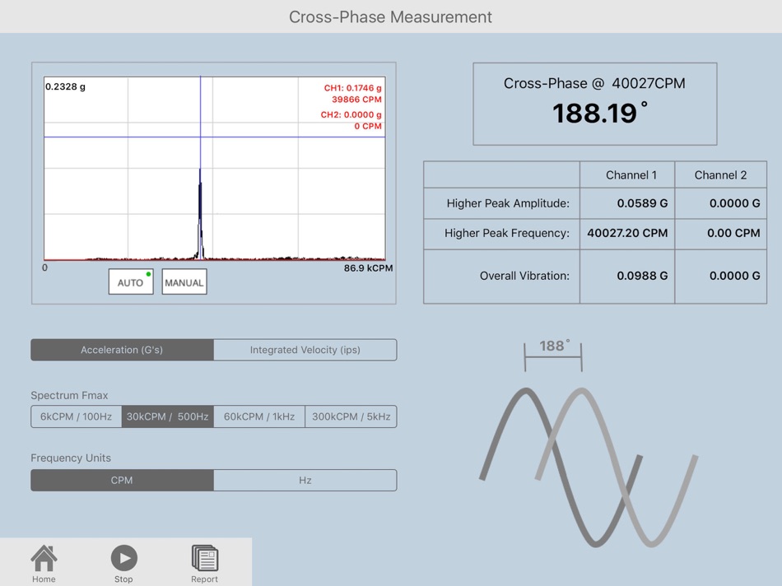782x586 pixels.
Task: Click the 86.9 kCPM x-axis label
Action: 368,268
